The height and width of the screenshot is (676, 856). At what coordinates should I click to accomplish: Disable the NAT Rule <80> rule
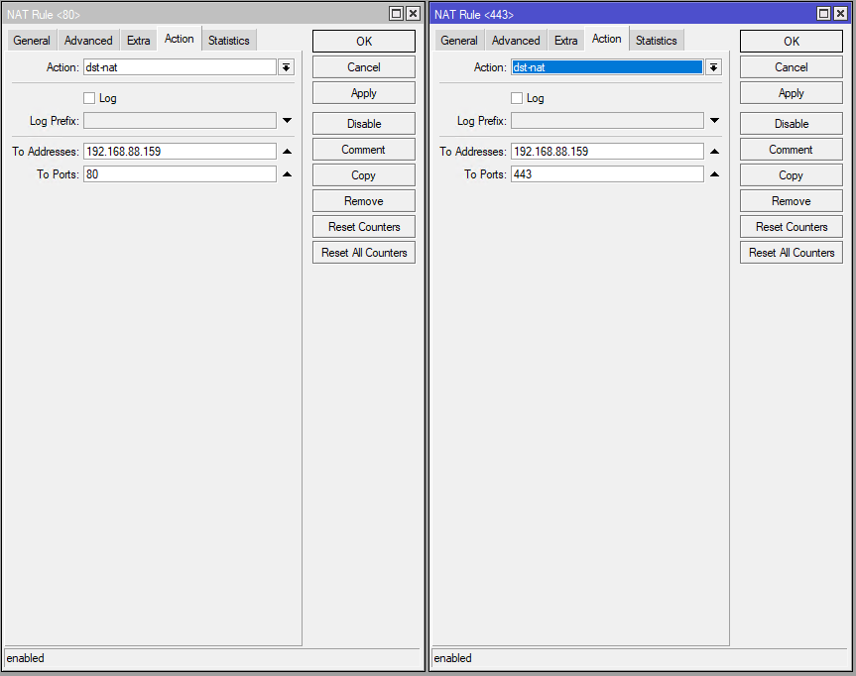tap(364, 124)
